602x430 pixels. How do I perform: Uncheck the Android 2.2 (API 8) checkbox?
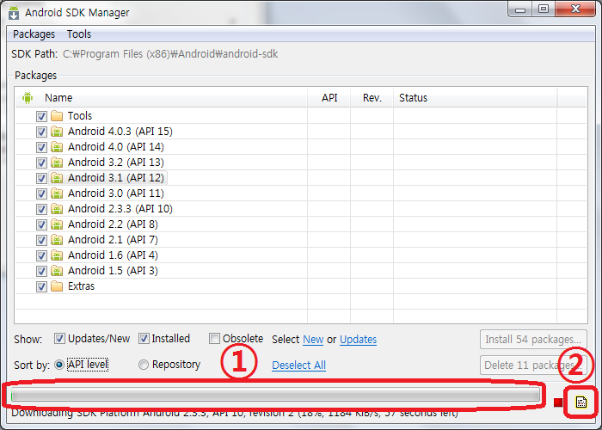[41, 224]
